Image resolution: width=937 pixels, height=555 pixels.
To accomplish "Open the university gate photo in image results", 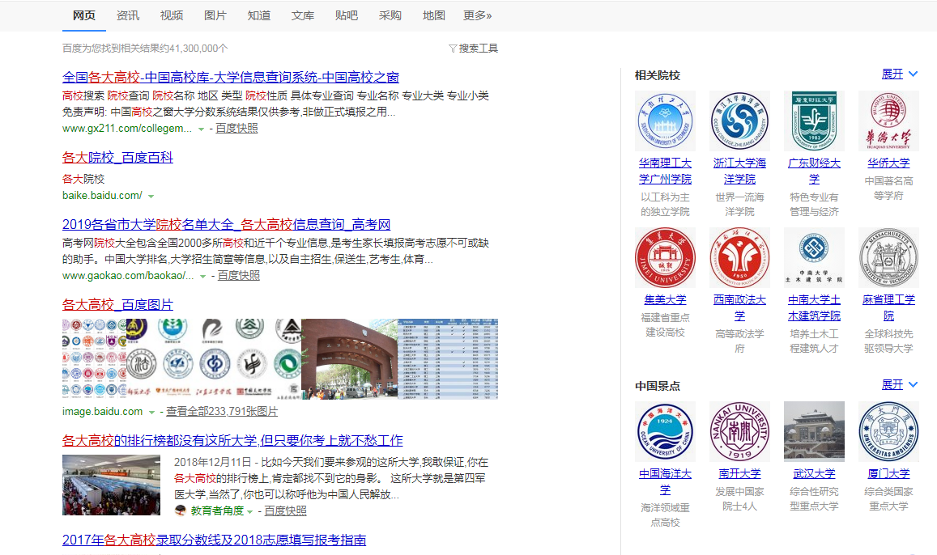I will (x=350, y=358).
